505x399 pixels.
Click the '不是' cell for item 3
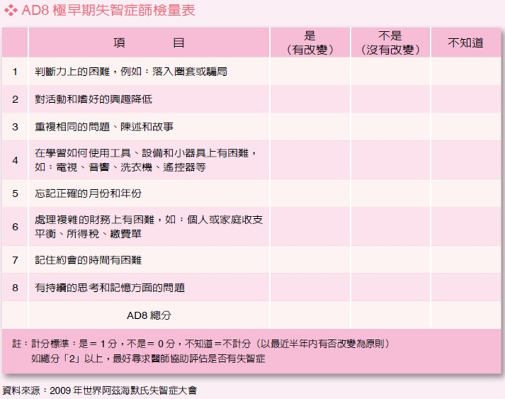pos(391,127)
